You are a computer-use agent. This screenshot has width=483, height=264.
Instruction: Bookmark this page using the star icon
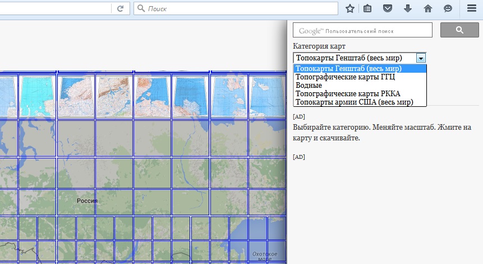pyautogui.click(x=350, y=9)
